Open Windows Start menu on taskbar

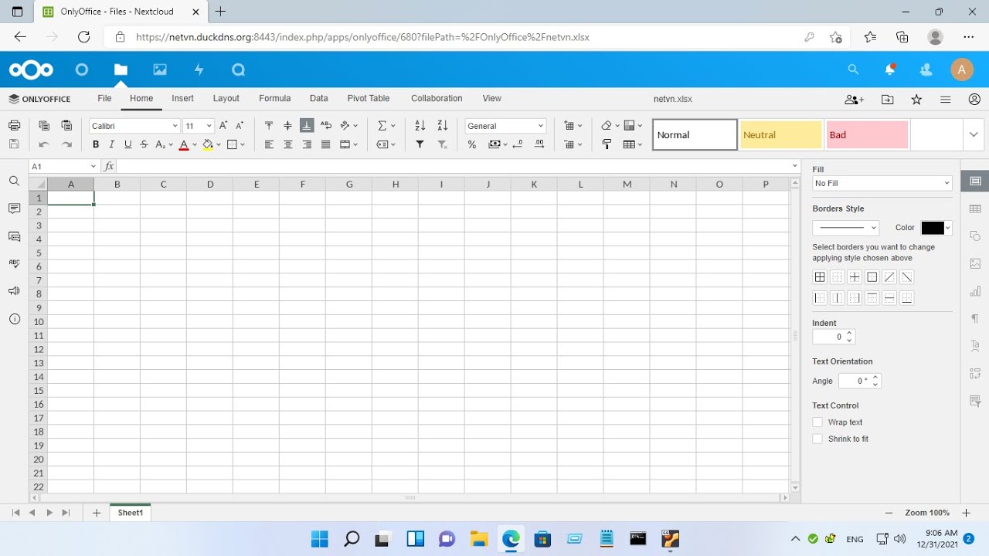tap(319, 538)
